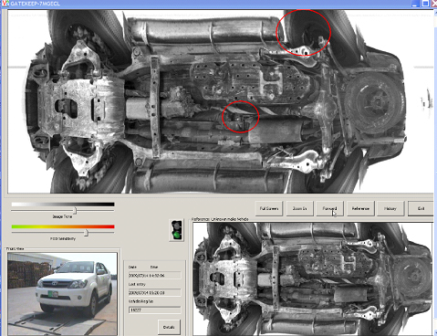Image resolution: width=437 pixels, height=336 pixels.
Task: Click the traffic light status icon
Action: [176, 230]
